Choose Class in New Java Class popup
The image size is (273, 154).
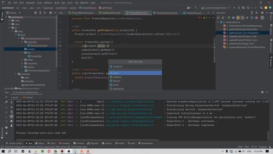point(135,73)
